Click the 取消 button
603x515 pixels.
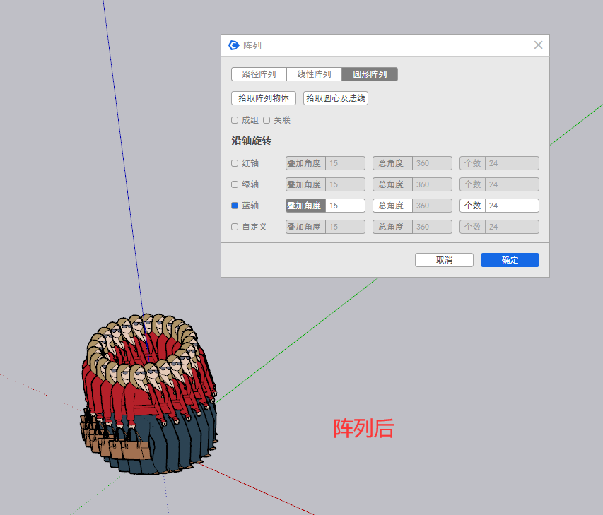444,260
